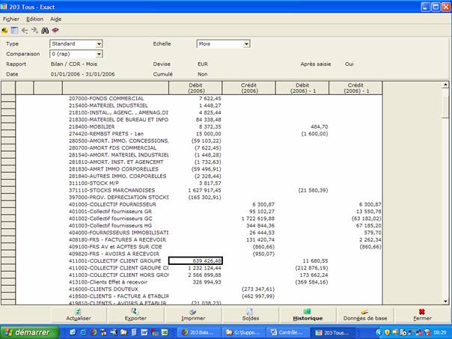Open Données de base
This screenshot has height=339, width=452.
(x=364, y=314)
